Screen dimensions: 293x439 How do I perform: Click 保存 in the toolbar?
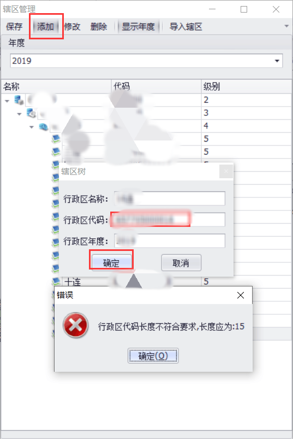[x=14, y=27]
